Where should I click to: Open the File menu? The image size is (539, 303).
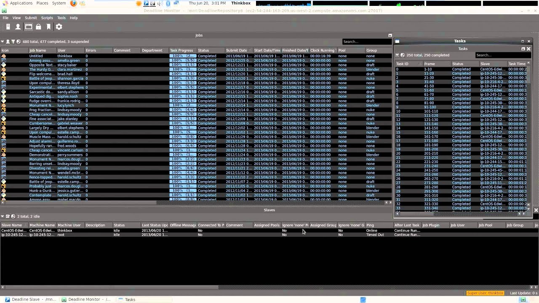pos(5,18)
